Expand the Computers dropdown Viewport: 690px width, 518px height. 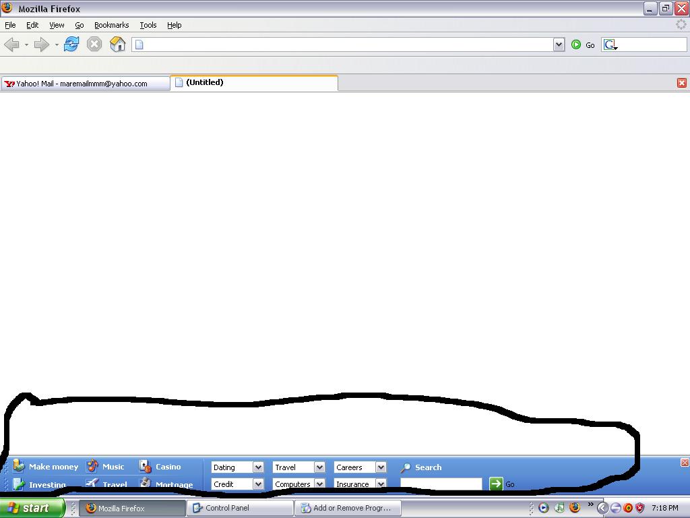[319, 484]
